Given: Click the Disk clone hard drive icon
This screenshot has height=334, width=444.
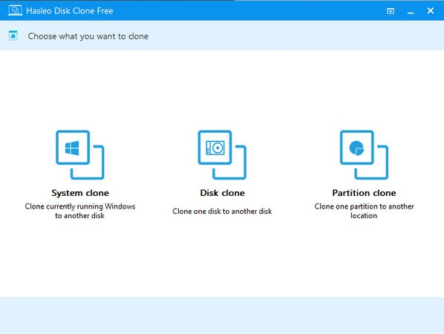Looking at the screenshot, I should pos(222,155).
